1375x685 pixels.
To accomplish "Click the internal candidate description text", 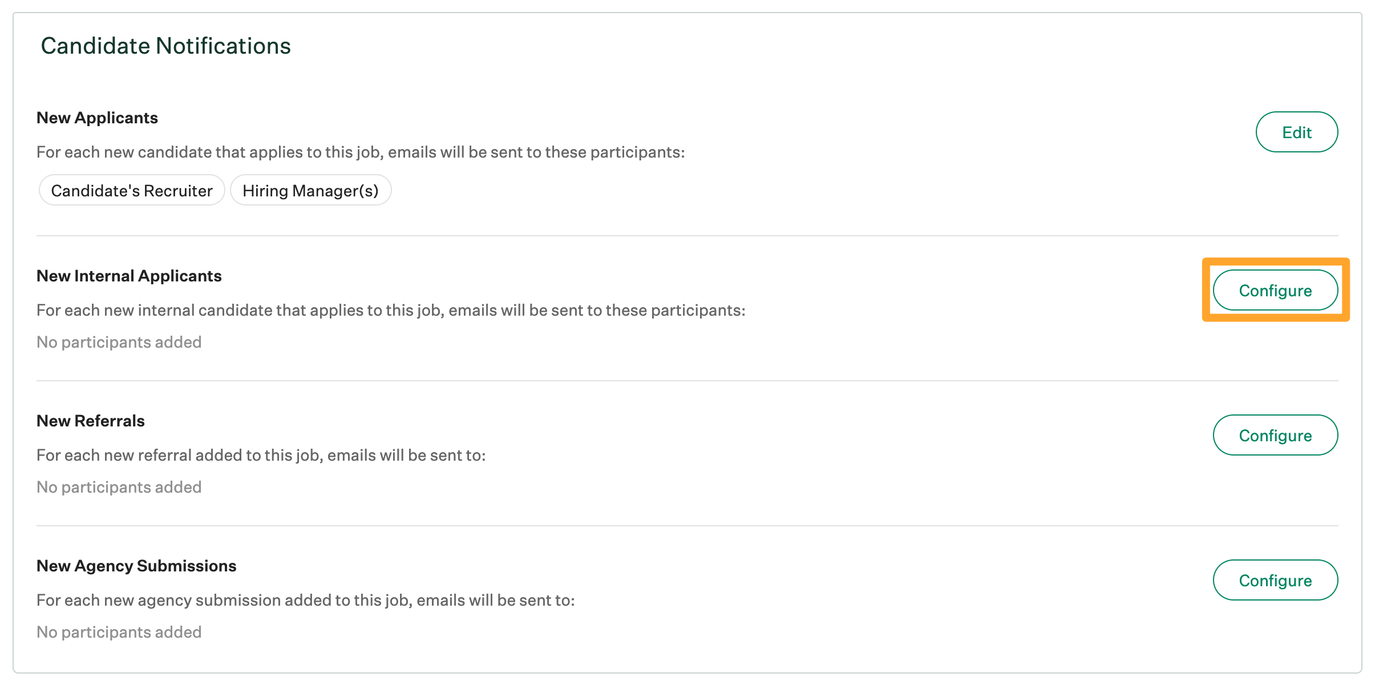I will tap(390, 310).
